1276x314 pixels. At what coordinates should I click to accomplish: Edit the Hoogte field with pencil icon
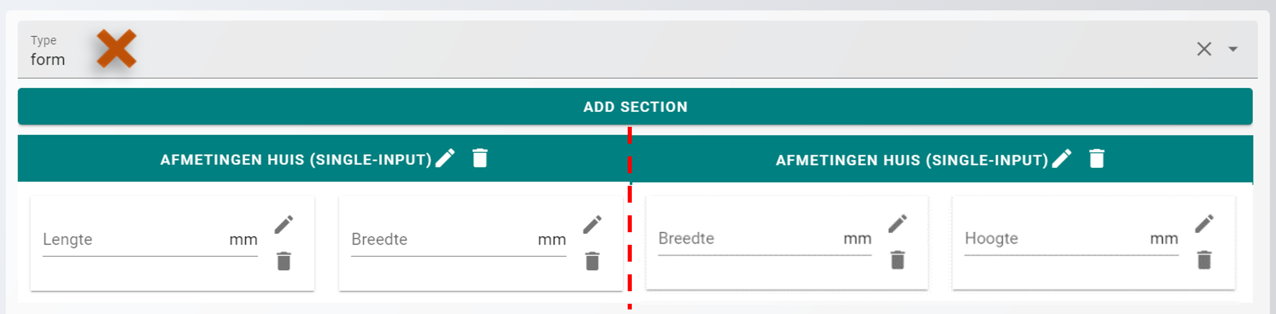1204,224
